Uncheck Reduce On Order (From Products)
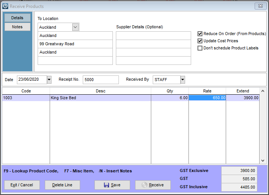The image size is (269, 195). (x=200, y=34)
